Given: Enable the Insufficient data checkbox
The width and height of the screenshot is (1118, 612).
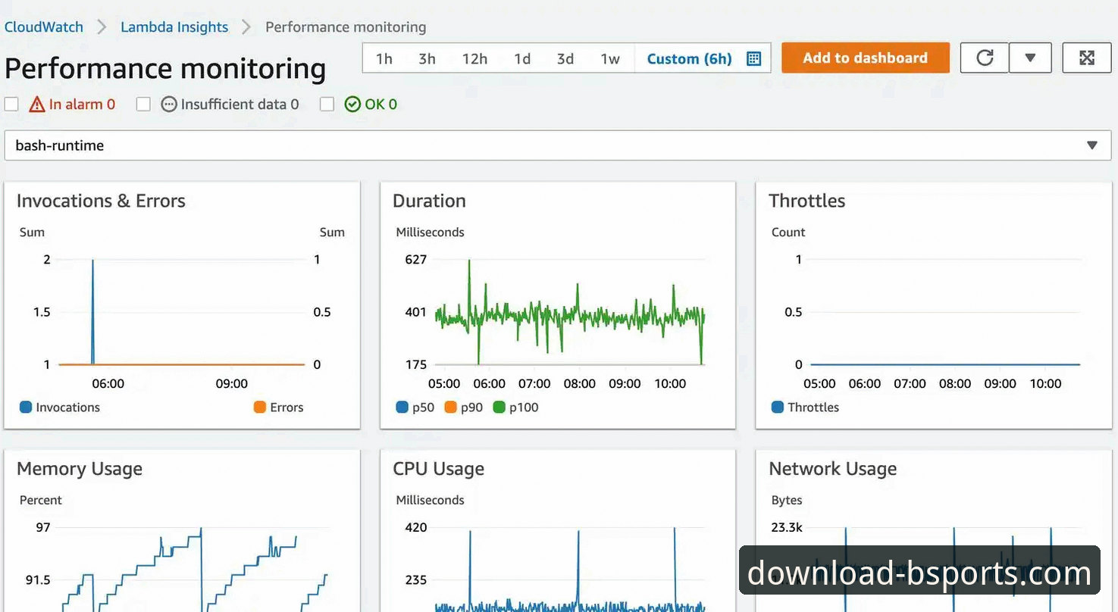Looking at the screenshot, I should (143, 105).
